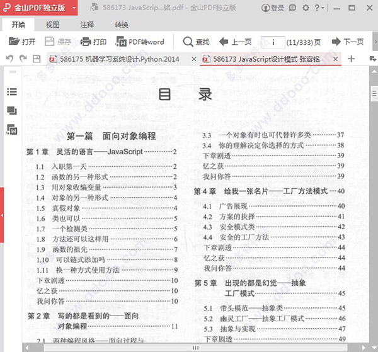
Task: Click the vertical scrollbar thumb
Action: tap(374, 93)
